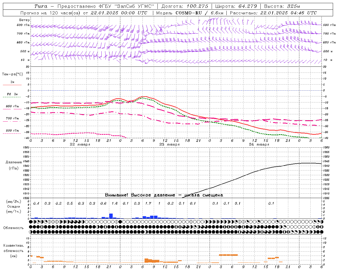Click the Высота: 325м value
Screen dimensions: 337x269
pyautogui.click(x=282, y=6)
